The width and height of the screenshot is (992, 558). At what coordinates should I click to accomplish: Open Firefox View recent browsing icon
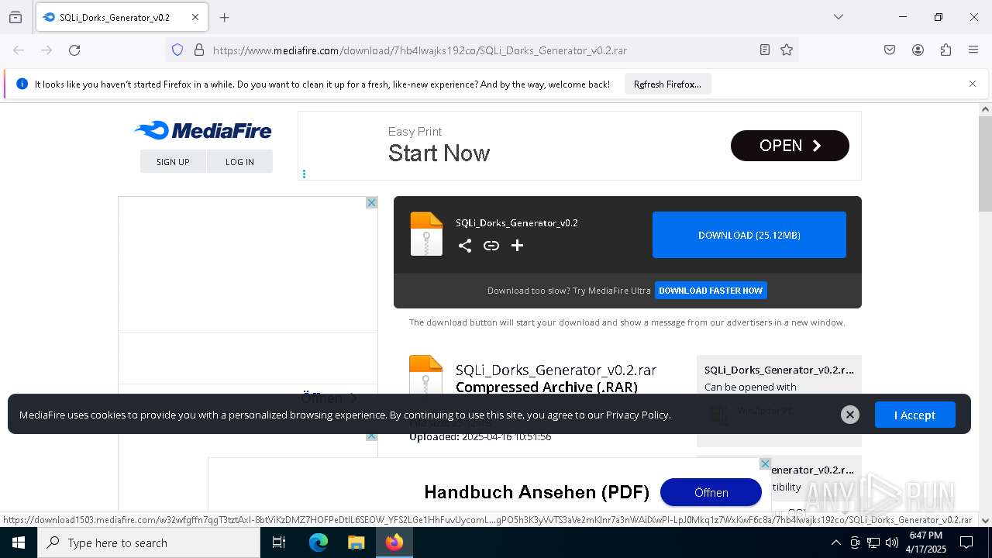15,17
